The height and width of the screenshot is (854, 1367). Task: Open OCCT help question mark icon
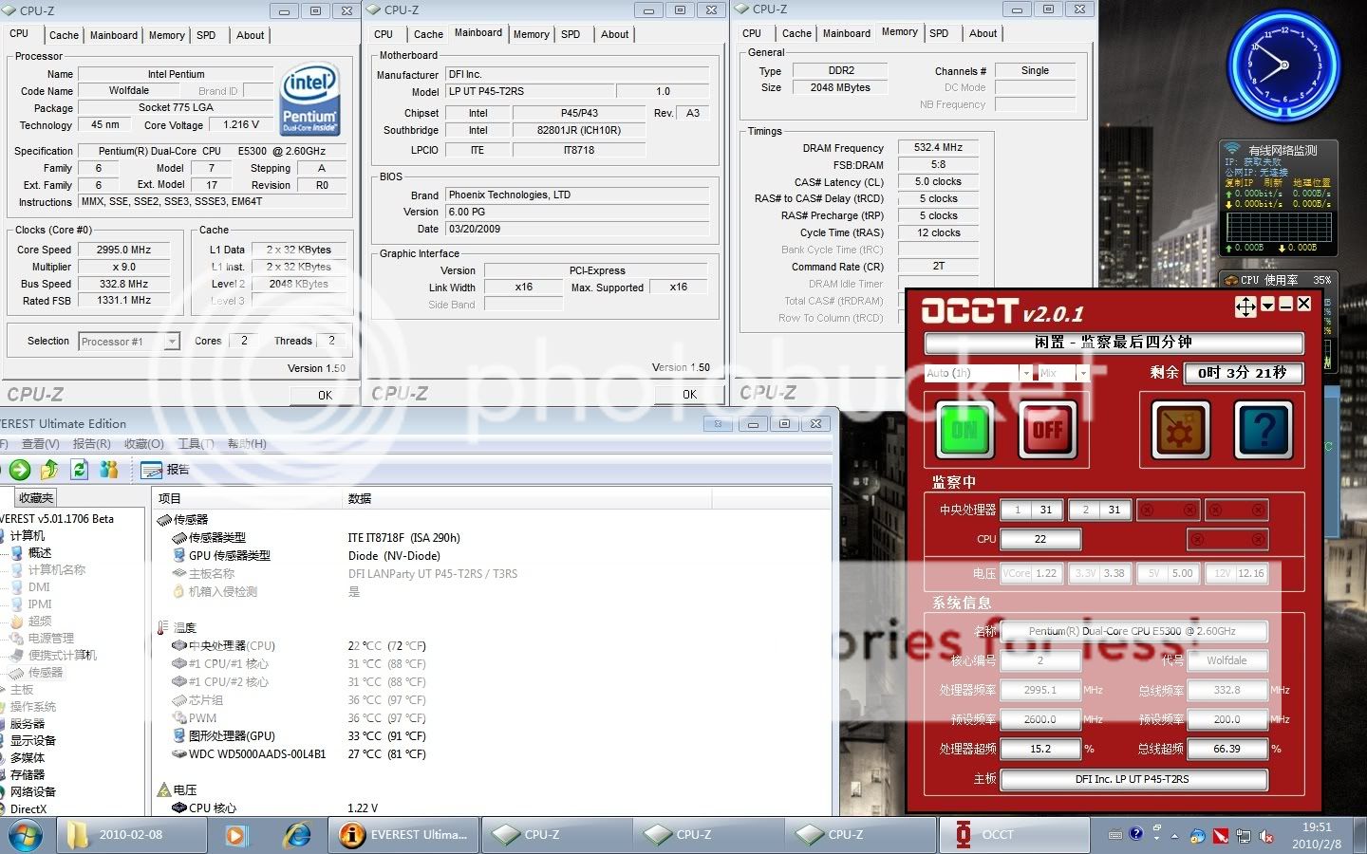(x=1264, y=431)
